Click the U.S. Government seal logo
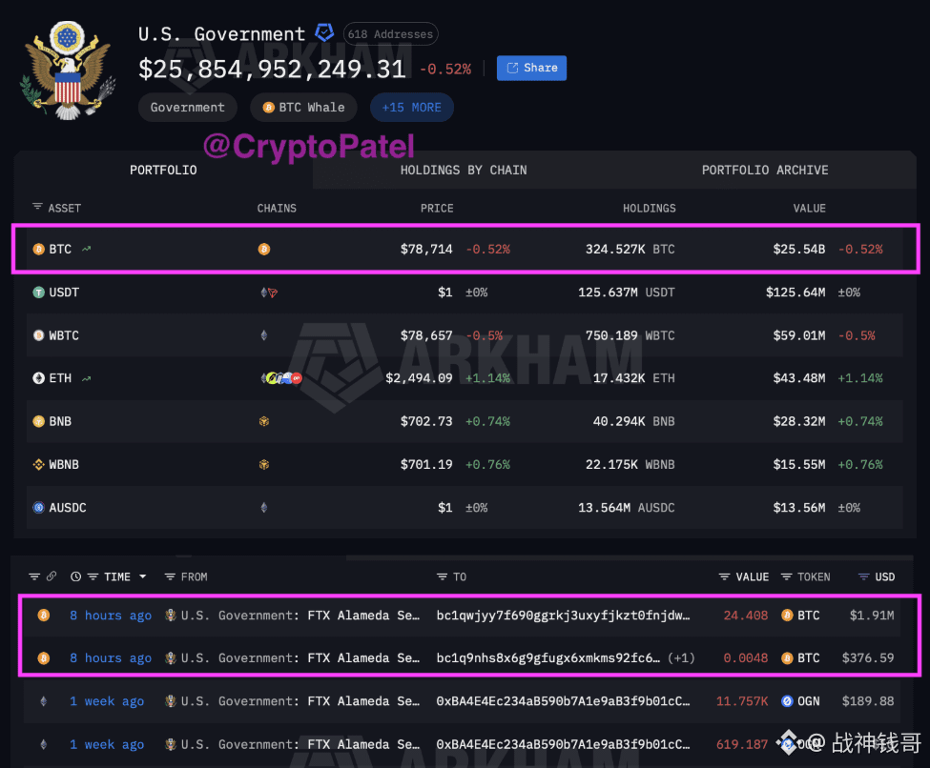This screenshot has width=930, height=768. pyautogui.click(x=68, y=71)
